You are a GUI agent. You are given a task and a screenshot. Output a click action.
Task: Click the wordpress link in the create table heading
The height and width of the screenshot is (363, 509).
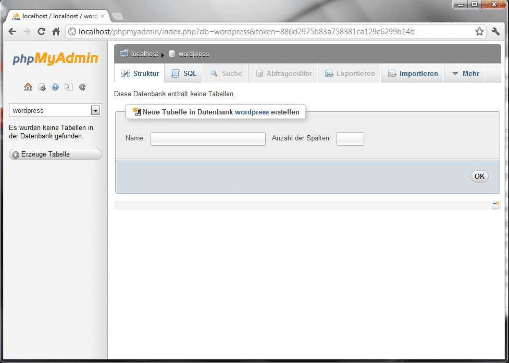(x=252, y=112)
